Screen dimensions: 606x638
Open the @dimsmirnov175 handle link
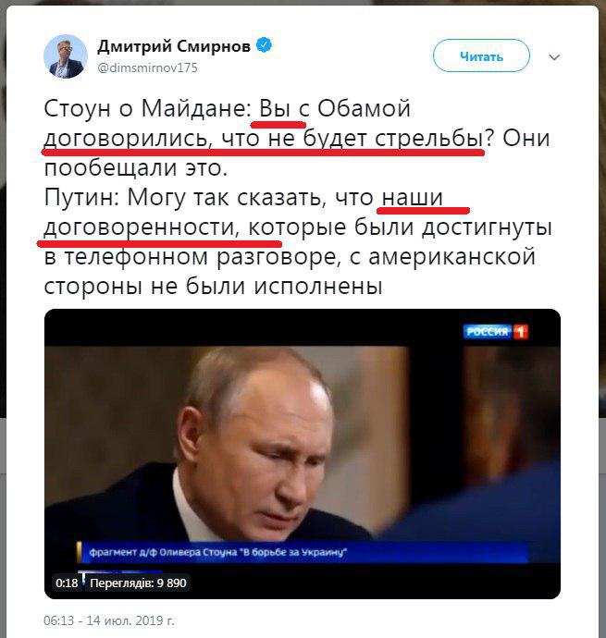click(147, 67)
